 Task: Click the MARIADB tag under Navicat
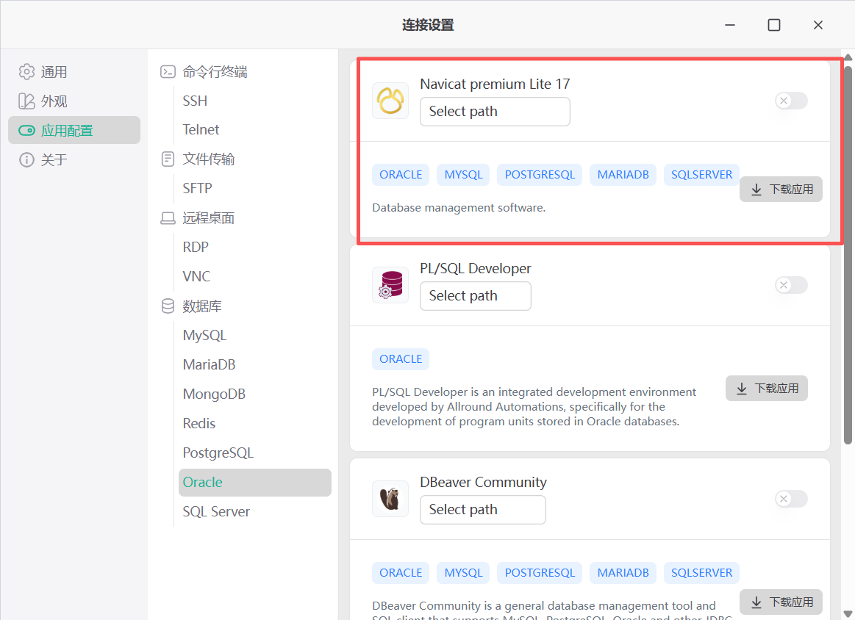(623, 175)
